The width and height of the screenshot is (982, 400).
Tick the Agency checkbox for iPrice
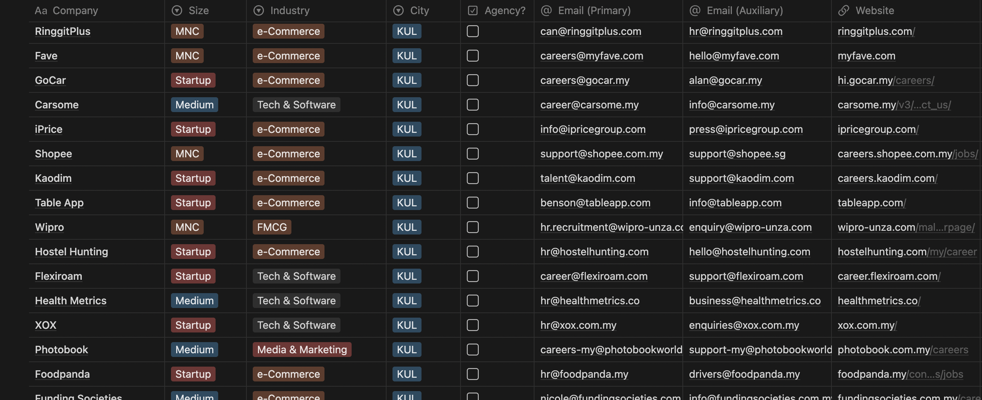pyautogui.click(x=473, y=129)
